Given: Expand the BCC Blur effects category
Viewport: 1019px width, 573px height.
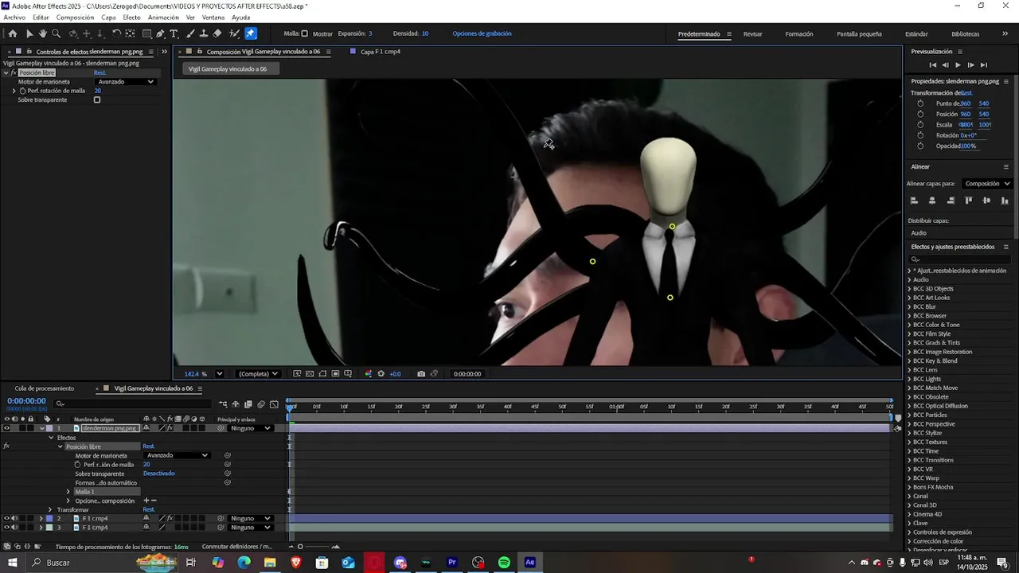Looking at the screenshot, I should (910, 306).
